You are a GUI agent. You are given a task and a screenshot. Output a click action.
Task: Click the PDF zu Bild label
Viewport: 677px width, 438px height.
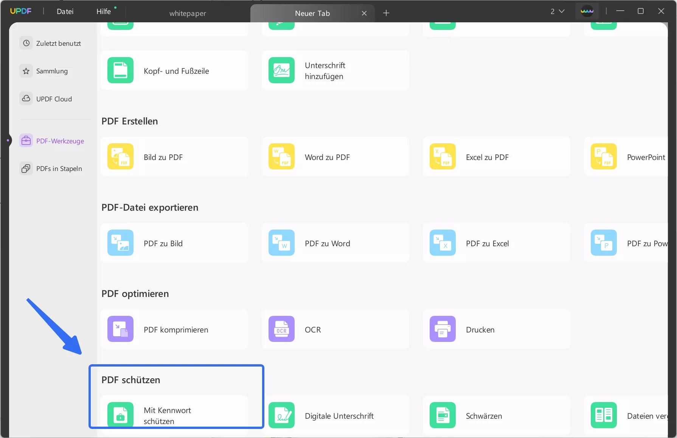pyautogui.click(x=163, y=243)
